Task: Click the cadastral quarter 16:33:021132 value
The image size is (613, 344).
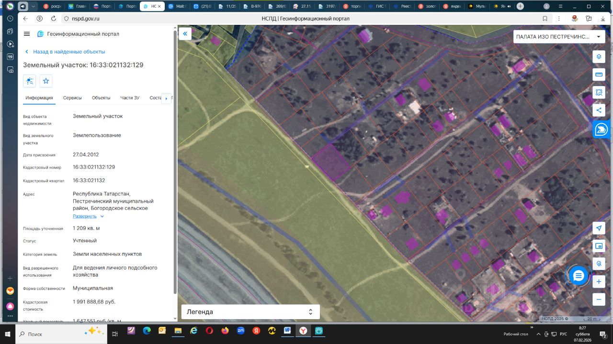Action: (x=89, y=181)
